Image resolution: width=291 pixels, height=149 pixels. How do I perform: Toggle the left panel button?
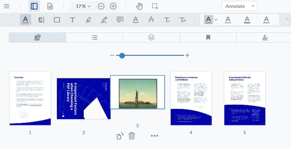(x=34, y=6)
